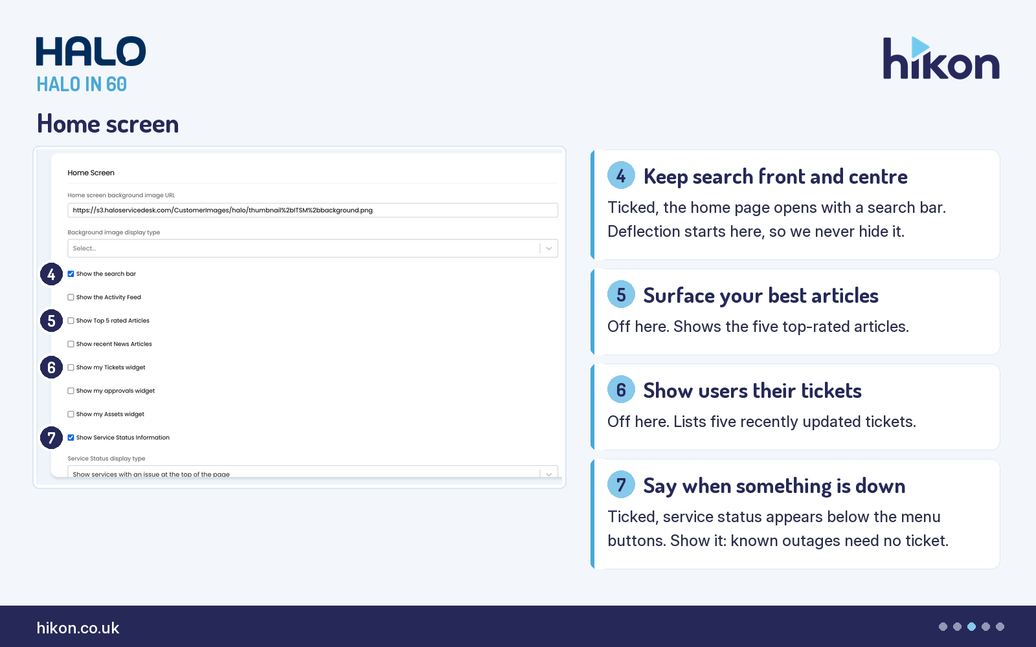Click the Home screen background image URL field
Viewport: 1036px width, 647px height.
click(x=313, y=210)
